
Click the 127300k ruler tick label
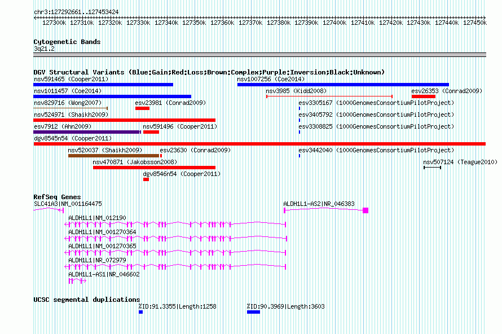pyautogui.click(x=54, y=23)
